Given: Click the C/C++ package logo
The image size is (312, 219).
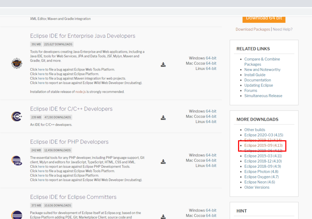Looking at the screenshot, I should coord(17,117).
